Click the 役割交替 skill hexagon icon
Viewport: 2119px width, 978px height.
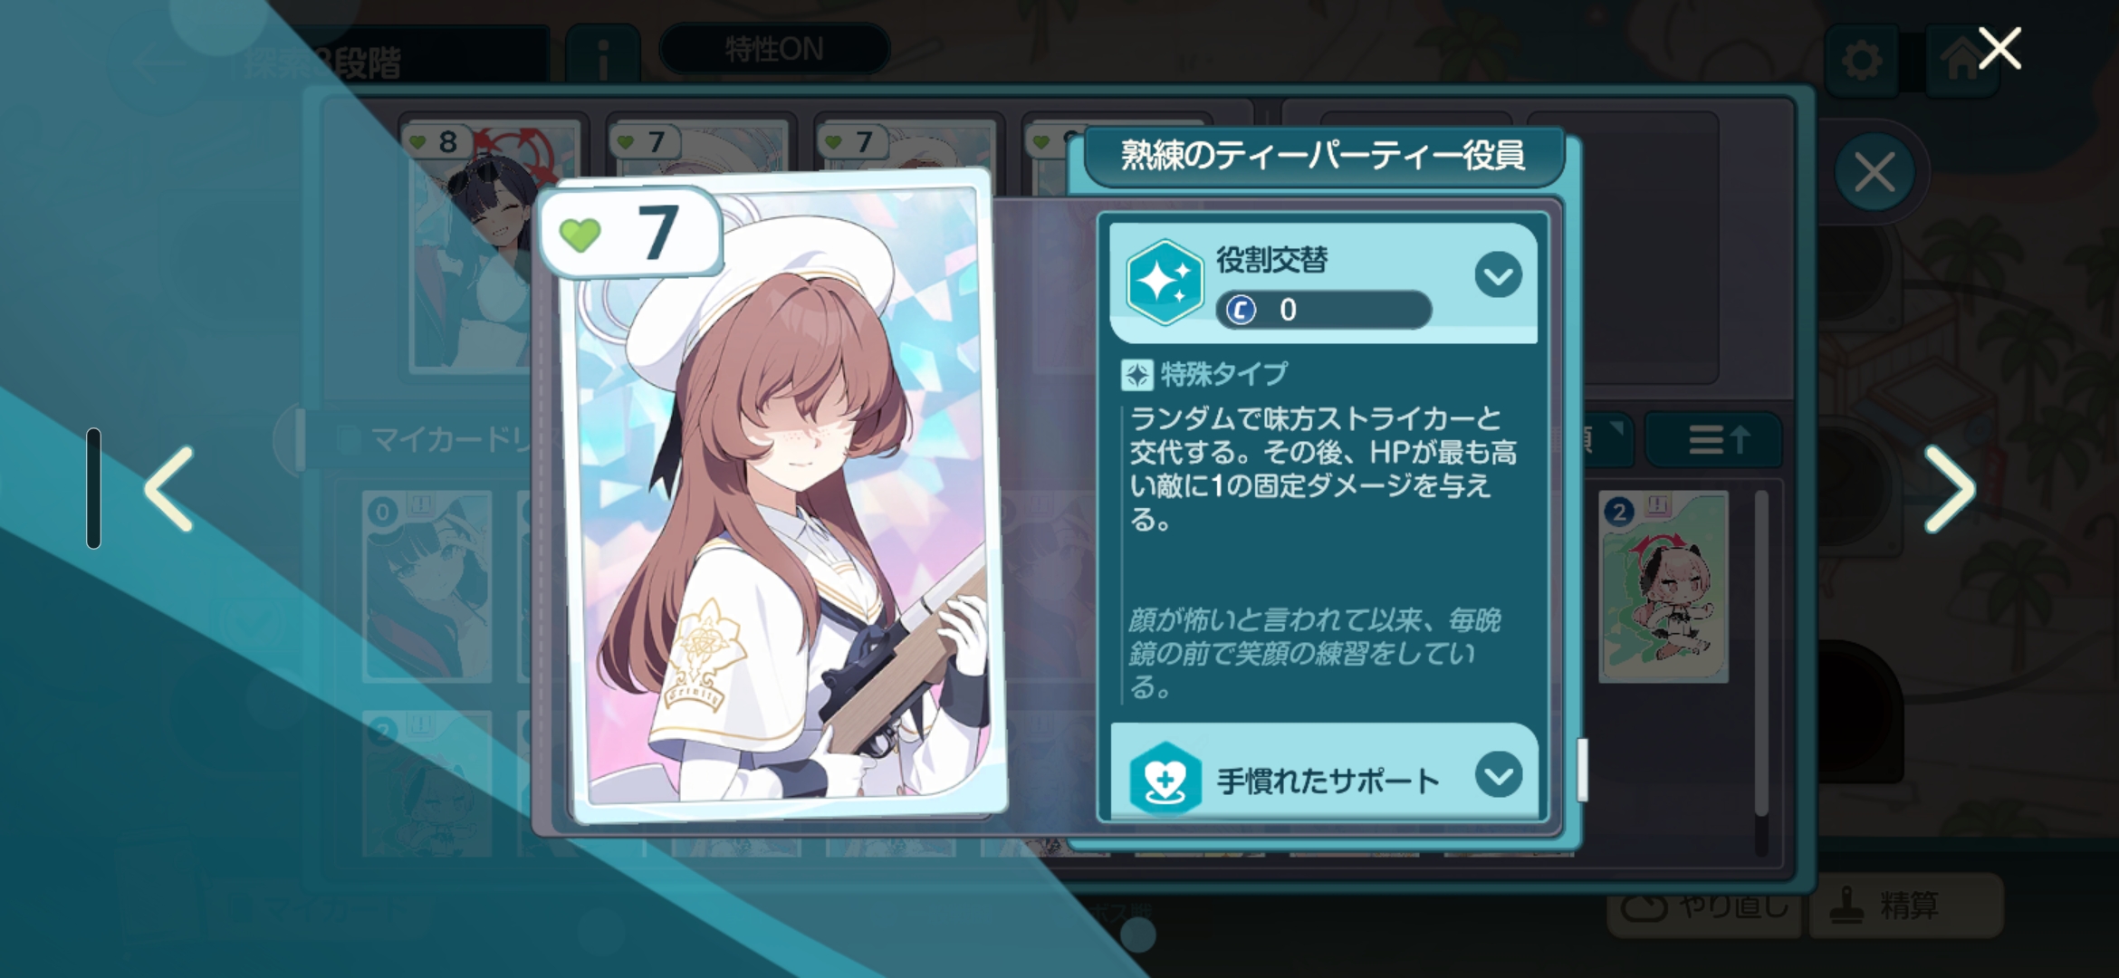pos(1164,283)
